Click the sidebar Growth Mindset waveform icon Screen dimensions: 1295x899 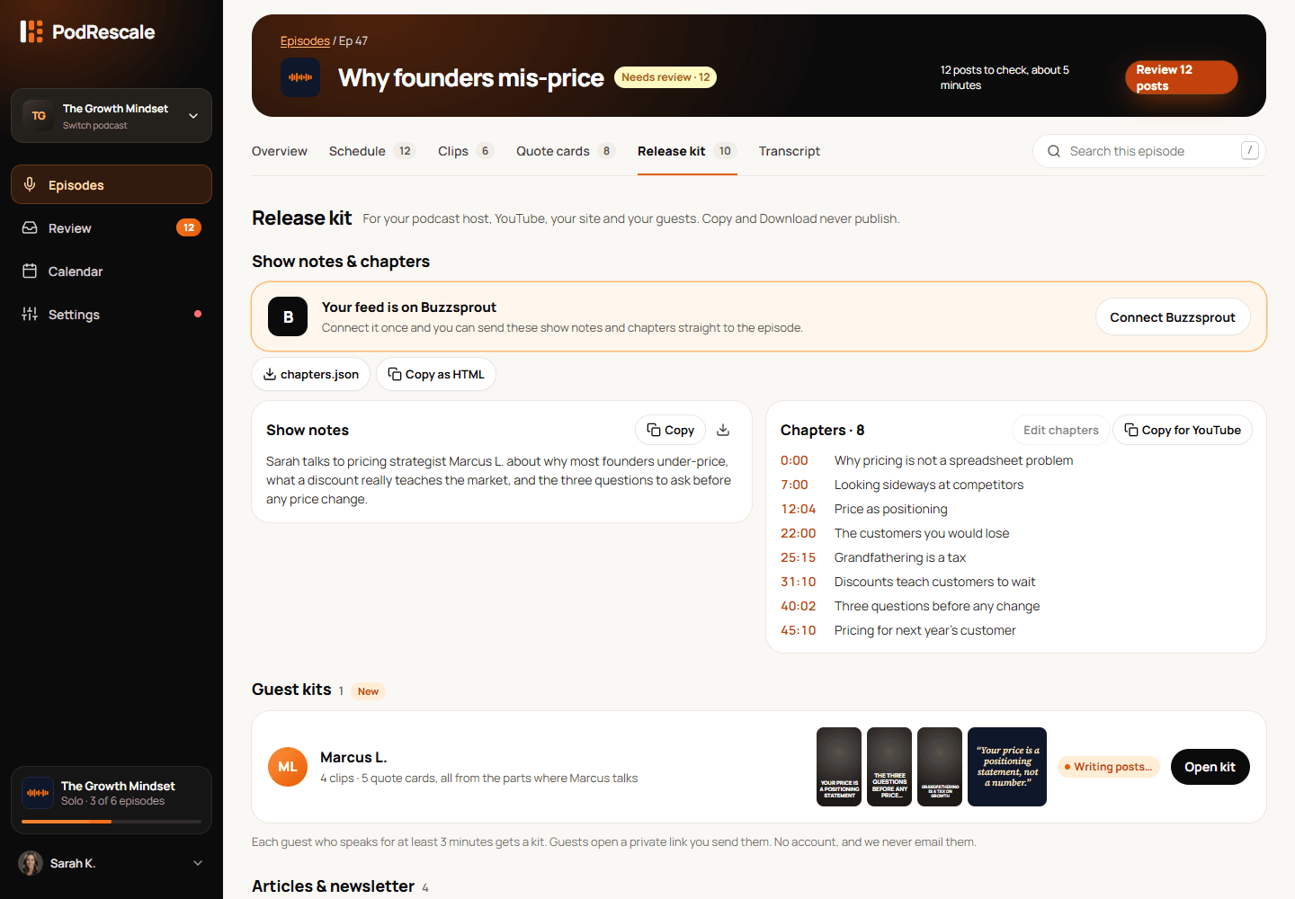pos(38,793)
